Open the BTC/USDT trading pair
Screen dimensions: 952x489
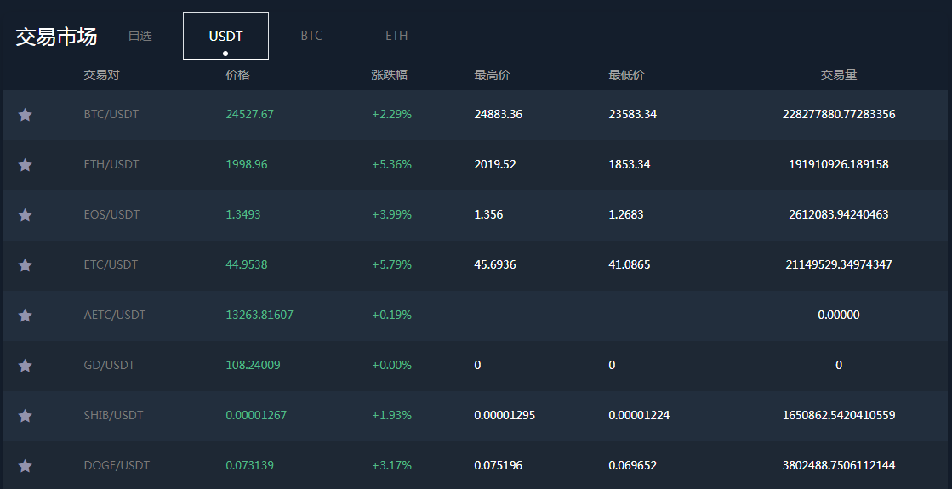coord(111,114)
